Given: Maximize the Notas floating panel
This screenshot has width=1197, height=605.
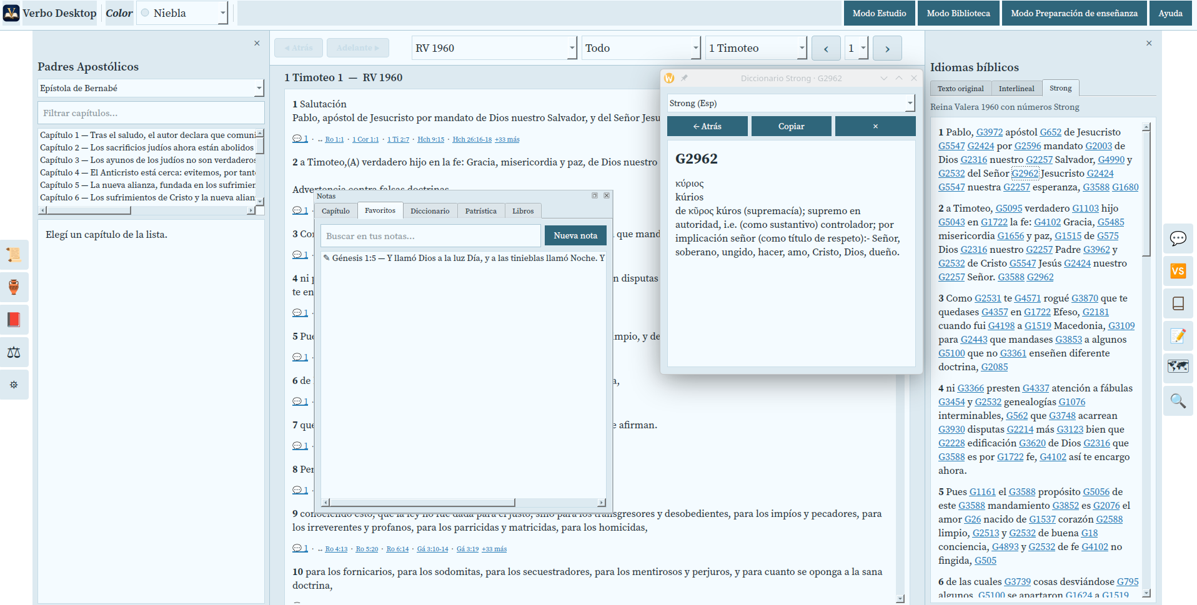Looking at the screenshot, I should tap(595, 195).
